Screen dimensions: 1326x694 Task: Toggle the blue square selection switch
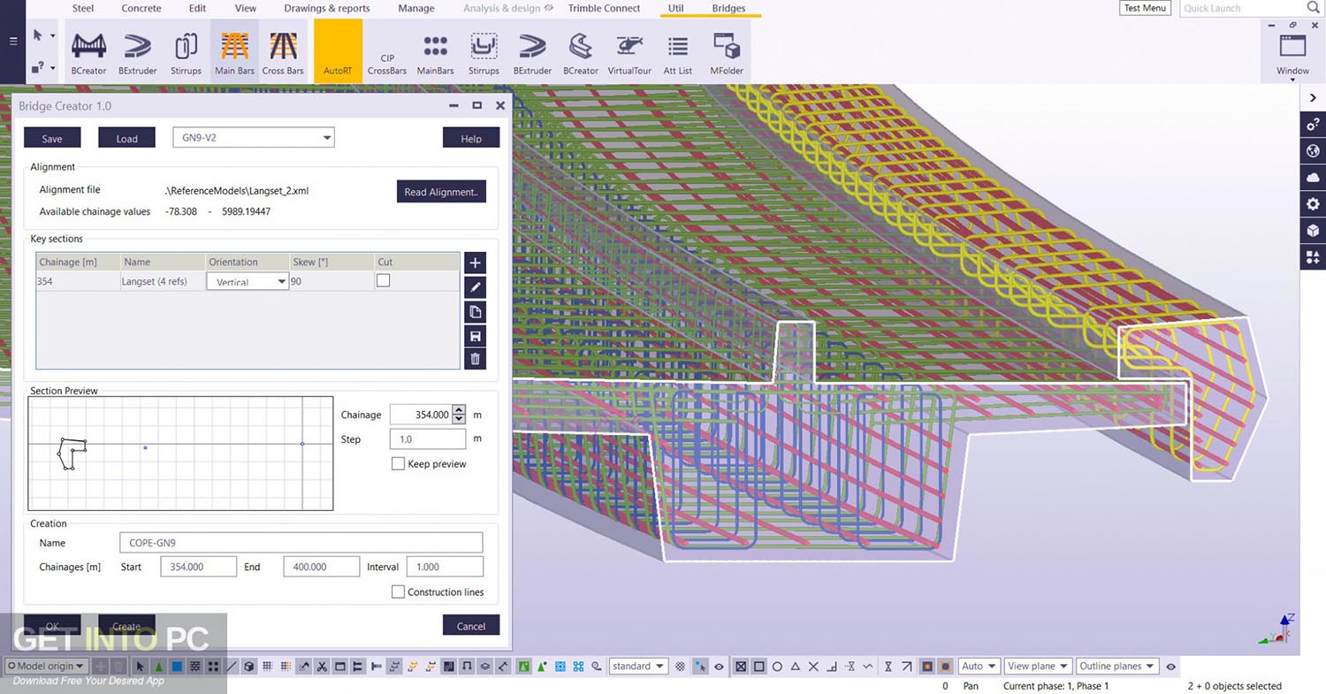tap(177, 667)
